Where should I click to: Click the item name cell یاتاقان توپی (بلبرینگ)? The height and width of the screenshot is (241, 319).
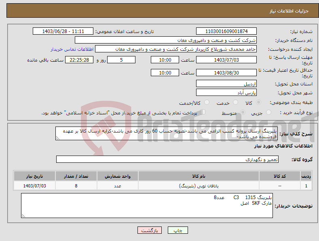[x=199, y=186]
